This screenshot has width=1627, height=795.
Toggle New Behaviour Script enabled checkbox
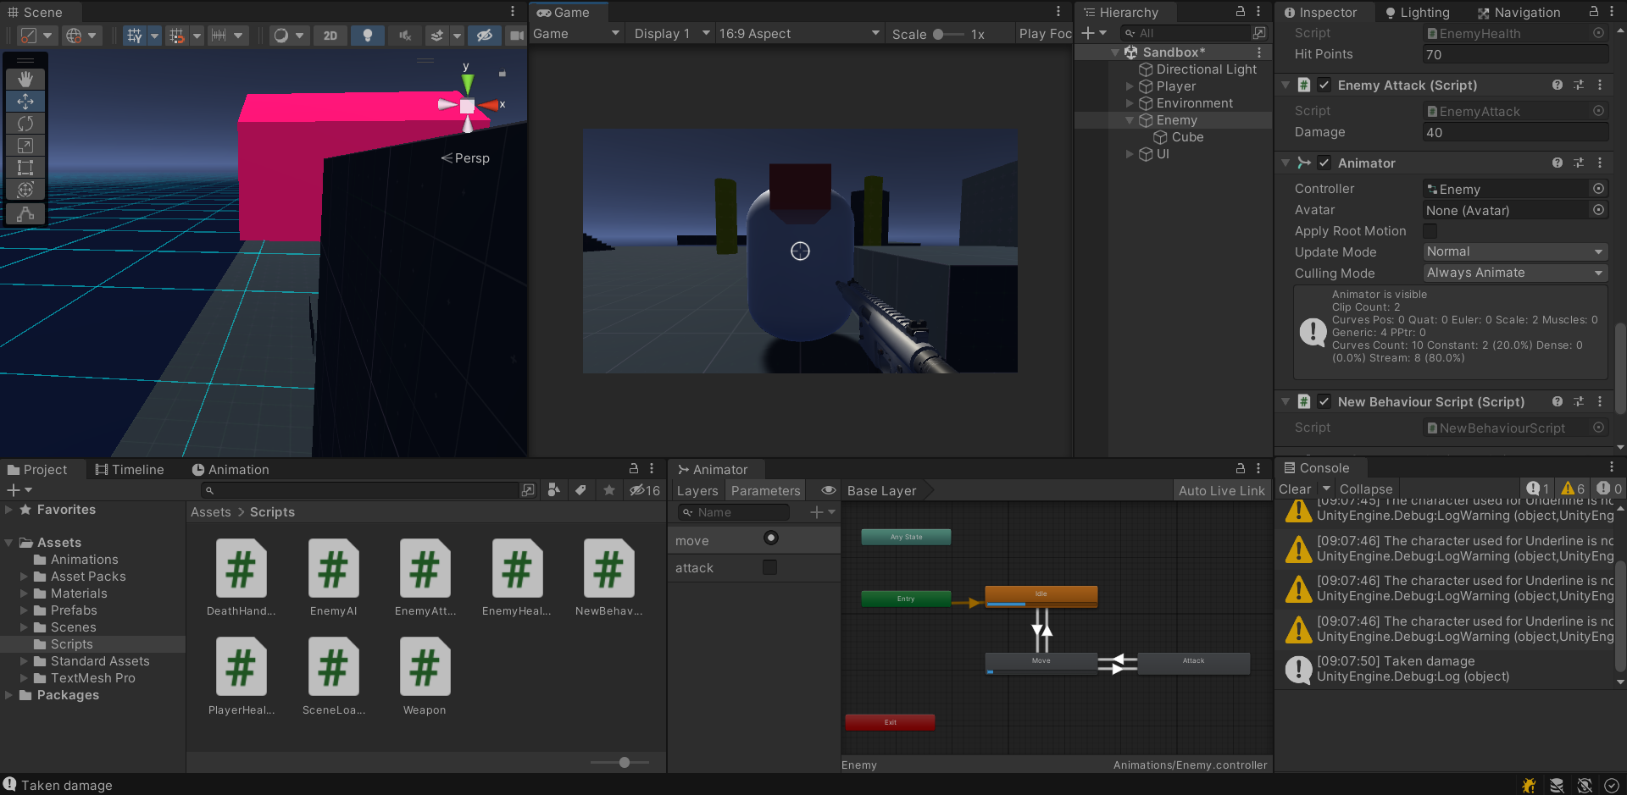point(1324,401)
